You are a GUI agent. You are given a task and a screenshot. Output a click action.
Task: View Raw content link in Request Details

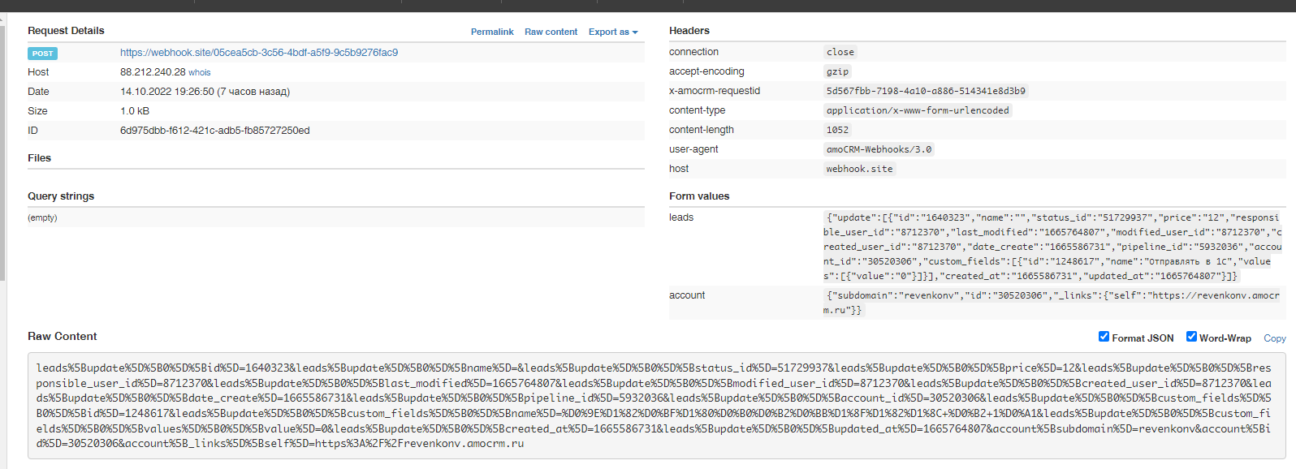[551, 32]
